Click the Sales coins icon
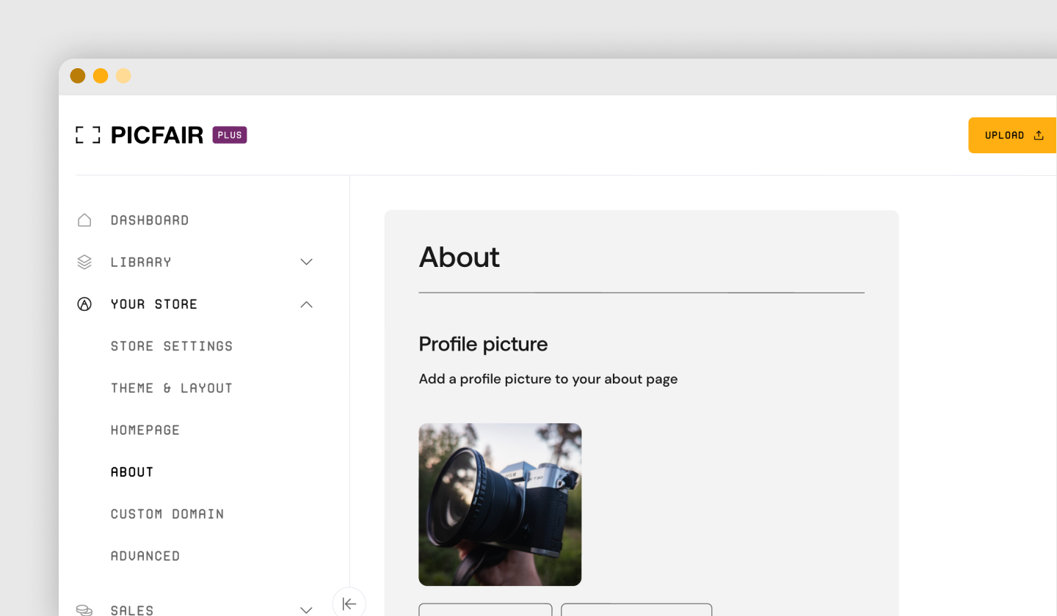Image resolution: width=1057 pixels, height=616 pixels. point(84,610)
